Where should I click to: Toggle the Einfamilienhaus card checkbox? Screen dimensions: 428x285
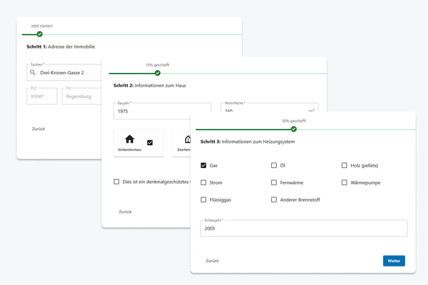coord(150,142)
